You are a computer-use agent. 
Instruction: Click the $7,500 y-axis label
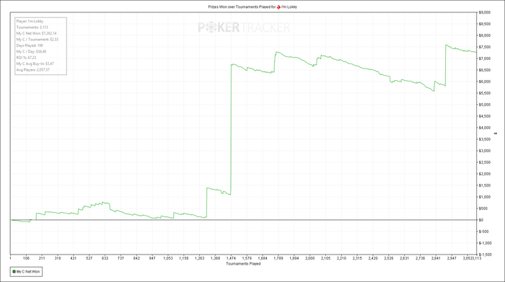point(485,48)
